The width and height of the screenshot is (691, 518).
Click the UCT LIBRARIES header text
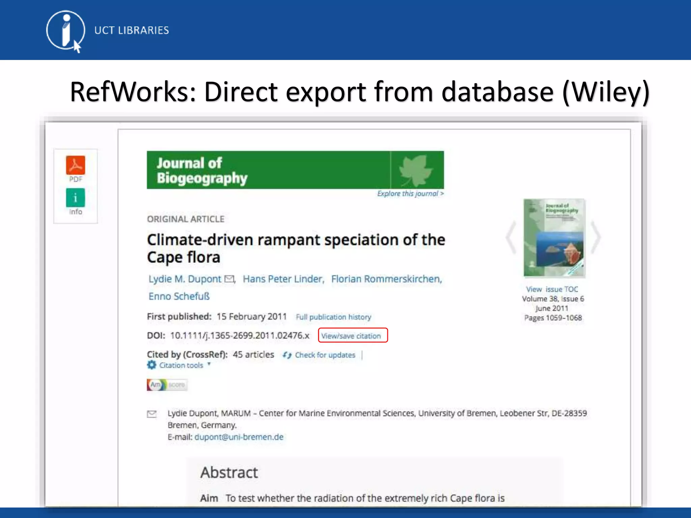132,30
